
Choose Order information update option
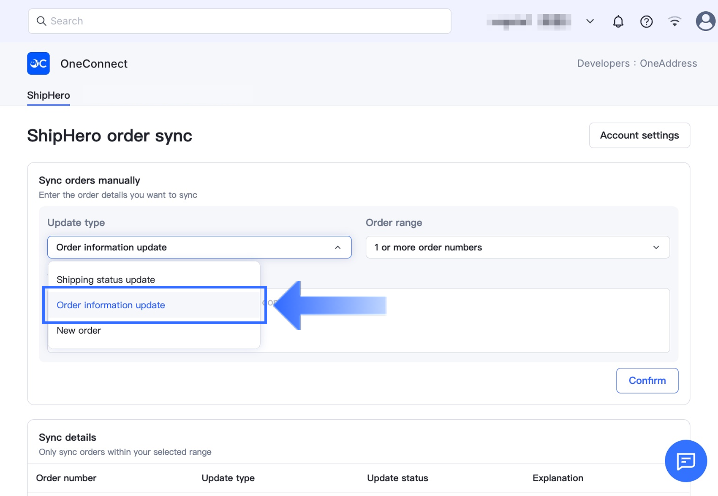[x=111, y=305]
